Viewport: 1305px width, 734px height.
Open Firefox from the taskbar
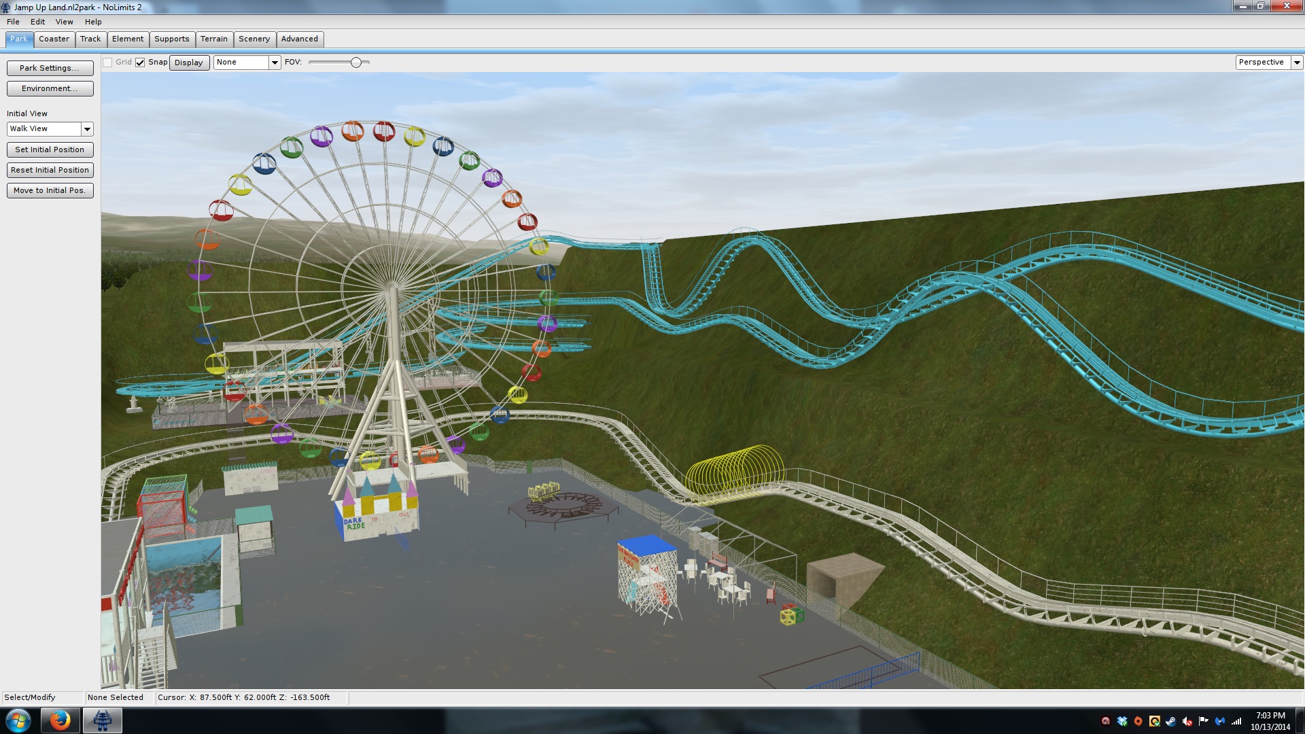[x=60, y=720]
